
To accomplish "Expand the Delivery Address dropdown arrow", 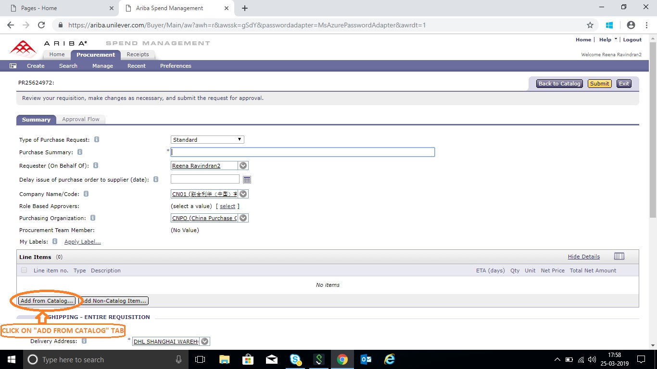I will click(x=205, y=342).
